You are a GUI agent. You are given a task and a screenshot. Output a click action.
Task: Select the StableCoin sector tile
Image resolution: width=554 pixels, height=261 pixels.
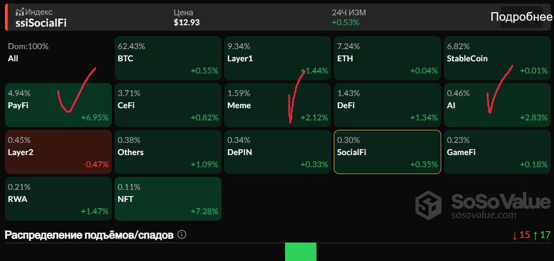[x=497, y=58]
